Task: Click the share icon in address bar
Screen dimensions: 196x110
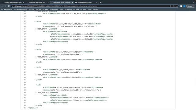Action: [x=174, y=6]
